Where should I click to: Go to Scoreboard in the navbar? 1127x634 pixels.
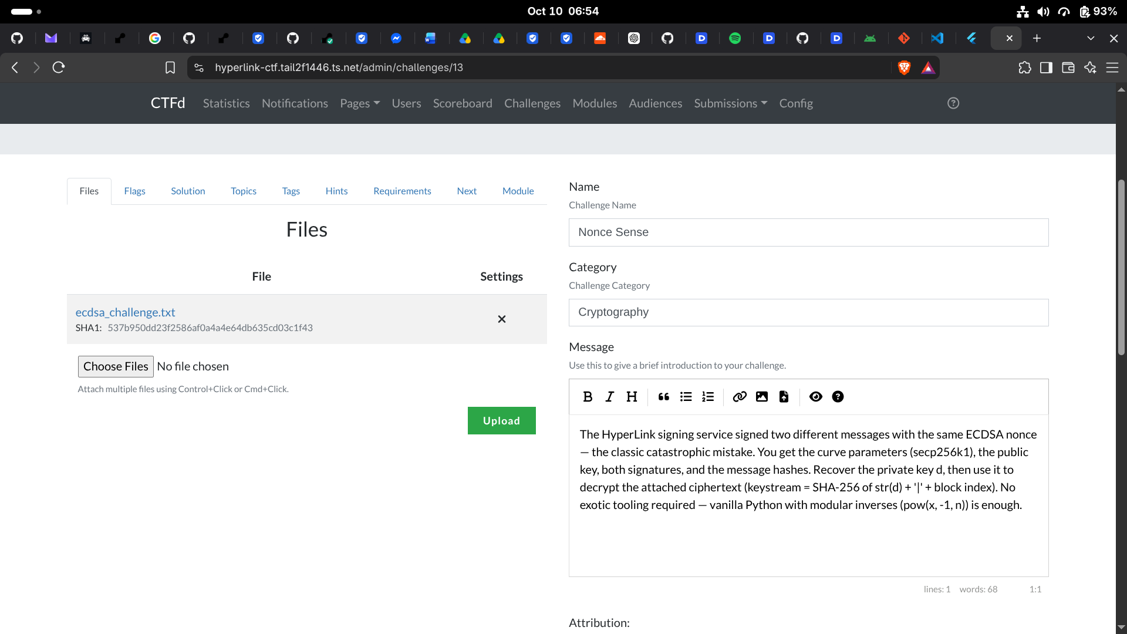click(463, 103)
